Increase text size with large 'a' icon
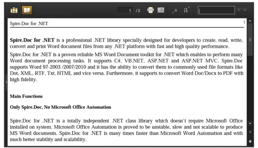258x148 pixels. [x=186, y=10]
